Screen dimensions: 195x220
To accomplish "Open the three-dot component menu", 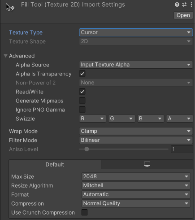I will pos(191,4).
